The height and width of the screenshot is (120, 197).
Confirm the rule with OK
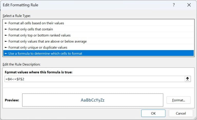pyautogui.click(x=153, y=113)
